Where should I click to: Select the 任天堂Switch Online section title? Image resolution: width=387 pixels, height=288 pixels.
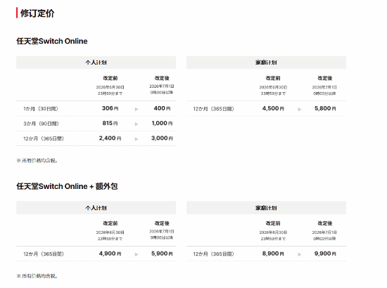[52, 41]
